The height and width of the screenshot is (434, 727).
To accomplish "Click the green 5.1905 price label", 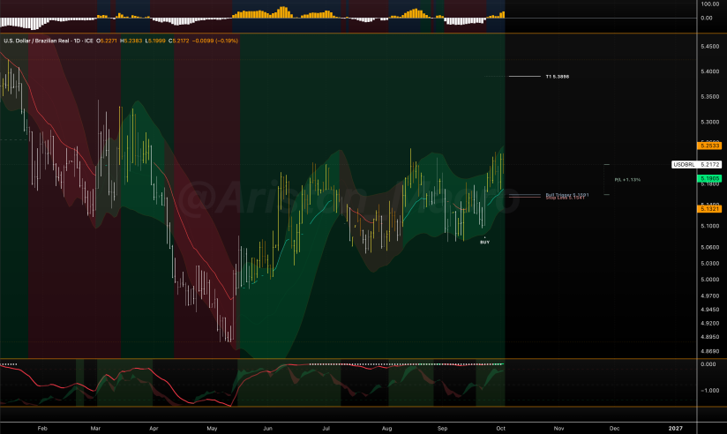I will point(709,178).
